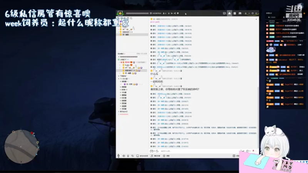Expand the 下班 channel node below the user rows
The image size is (308, 173).
click(119, 76)
